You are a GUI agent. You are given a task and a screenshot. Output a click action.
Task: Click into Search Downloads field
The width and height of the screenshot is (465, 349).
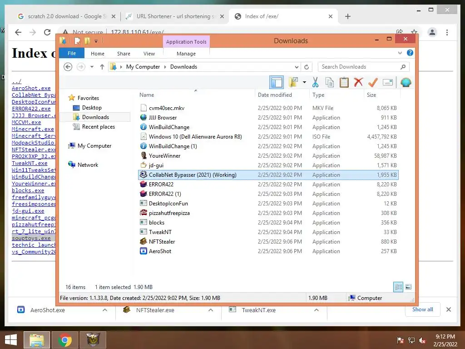coord(364,67)
